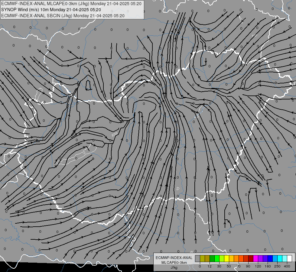Select the bright cyan legend swatch
The image size is (296, 272).
pyautogui.click(x=280, y=258)
